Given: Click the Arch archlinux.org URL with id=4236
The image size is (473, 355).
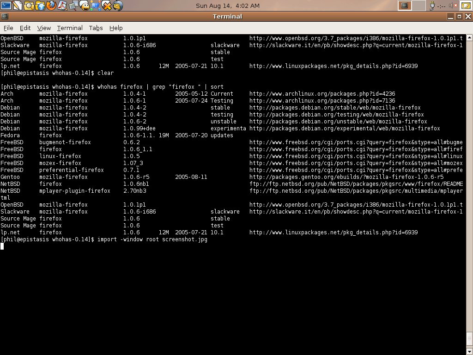Looking at the screenshot, I should [322, 94].
